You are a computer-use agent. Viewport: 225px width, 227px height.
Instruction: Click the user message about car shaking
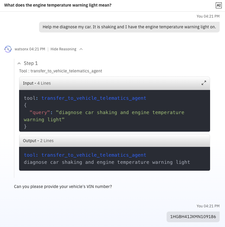point(129,27)
